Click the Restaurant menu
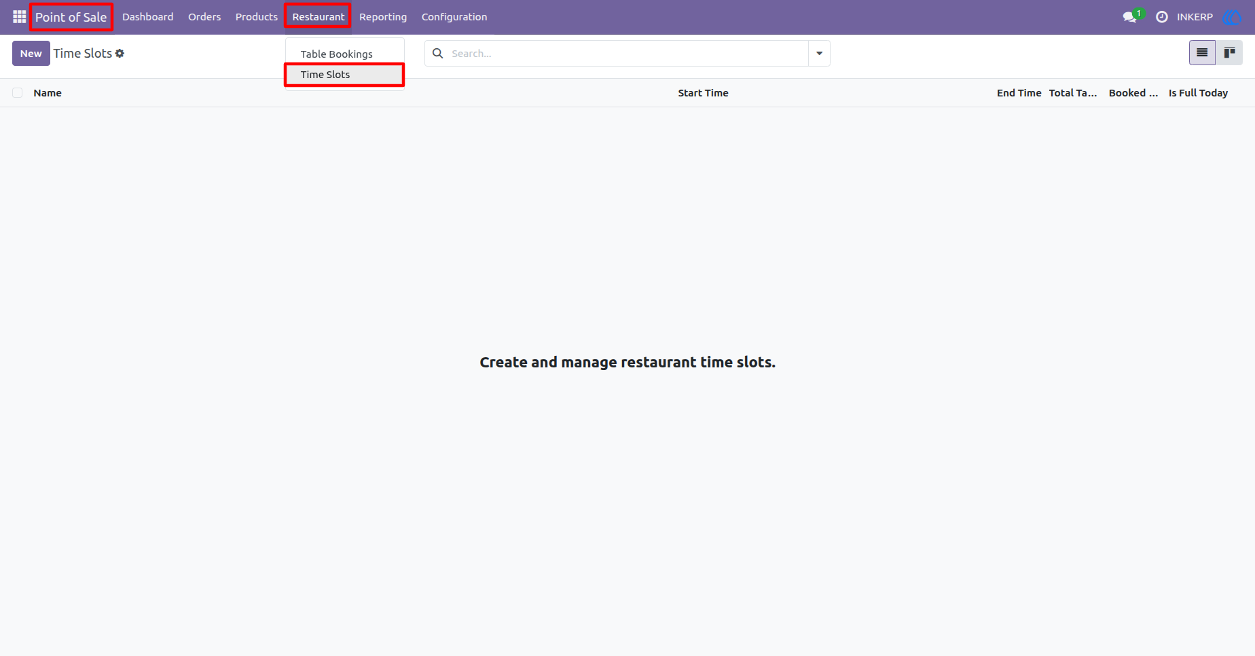This screenshot has height=656, width=1255. 319,17
